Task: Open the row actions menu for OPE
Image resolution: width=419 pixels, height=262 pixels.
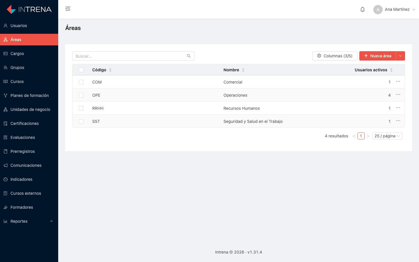Action: click(398, 95)
